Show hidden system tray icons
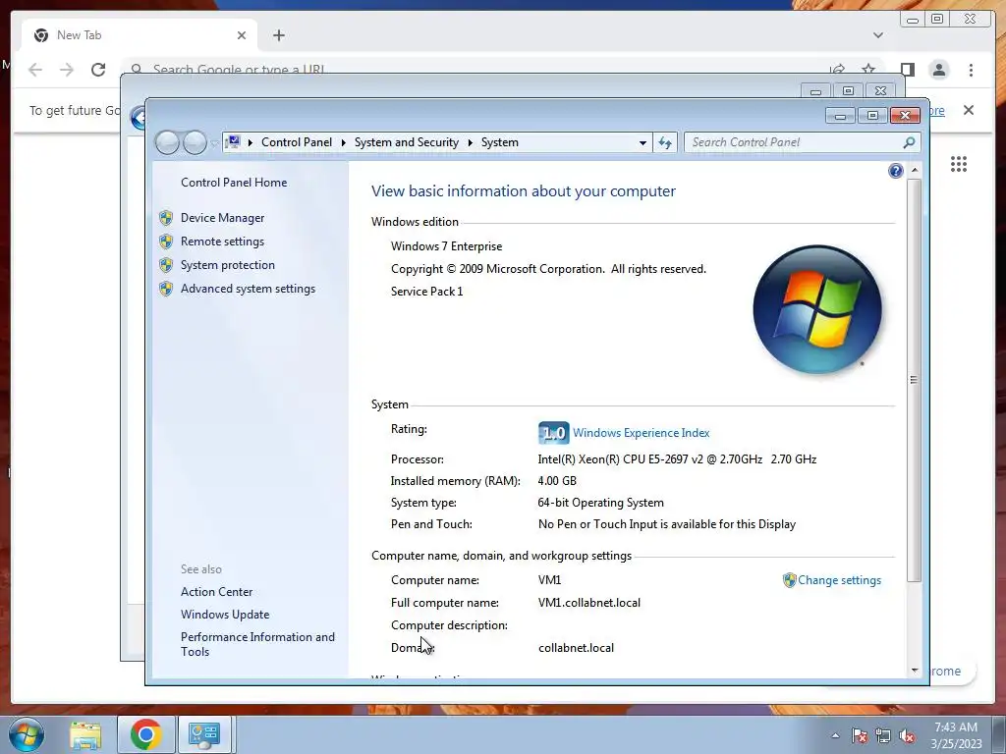 point(835,735)
